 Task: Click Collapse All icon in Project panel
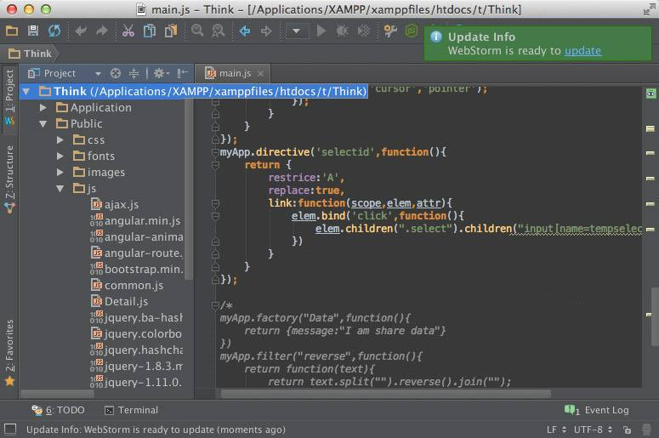[134, 73]
